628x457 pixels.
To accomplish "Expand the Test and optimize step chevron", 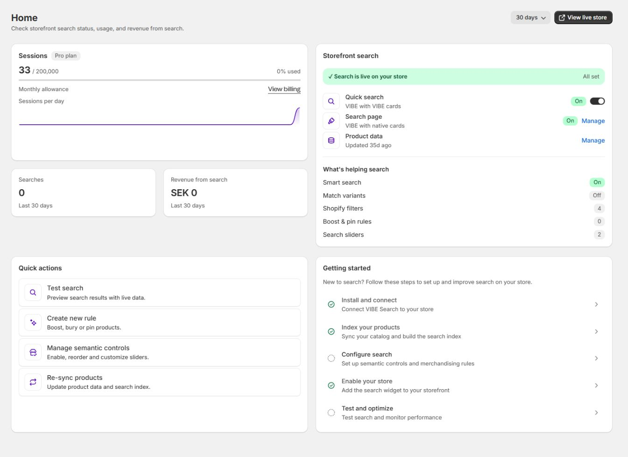I will pyautogui.click(x=596, y=413).
